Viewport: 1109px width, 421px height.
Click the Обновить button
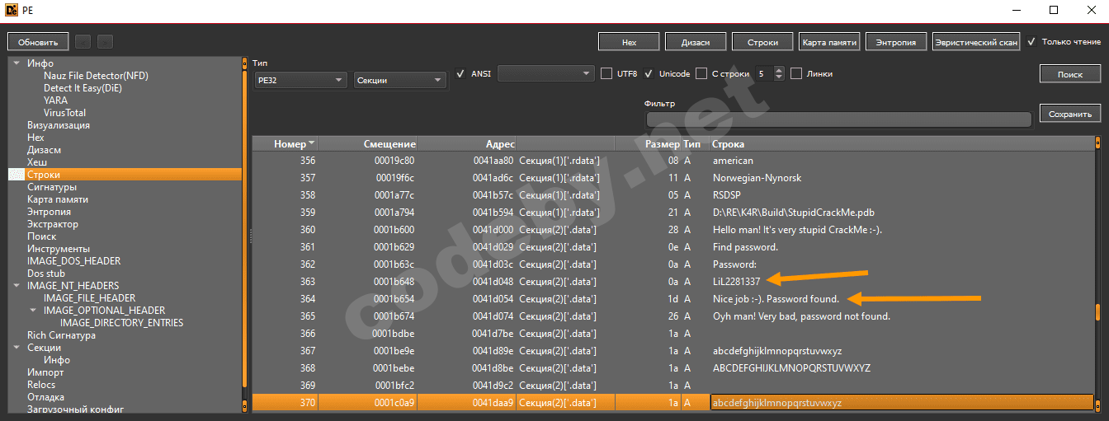[38, 41]
